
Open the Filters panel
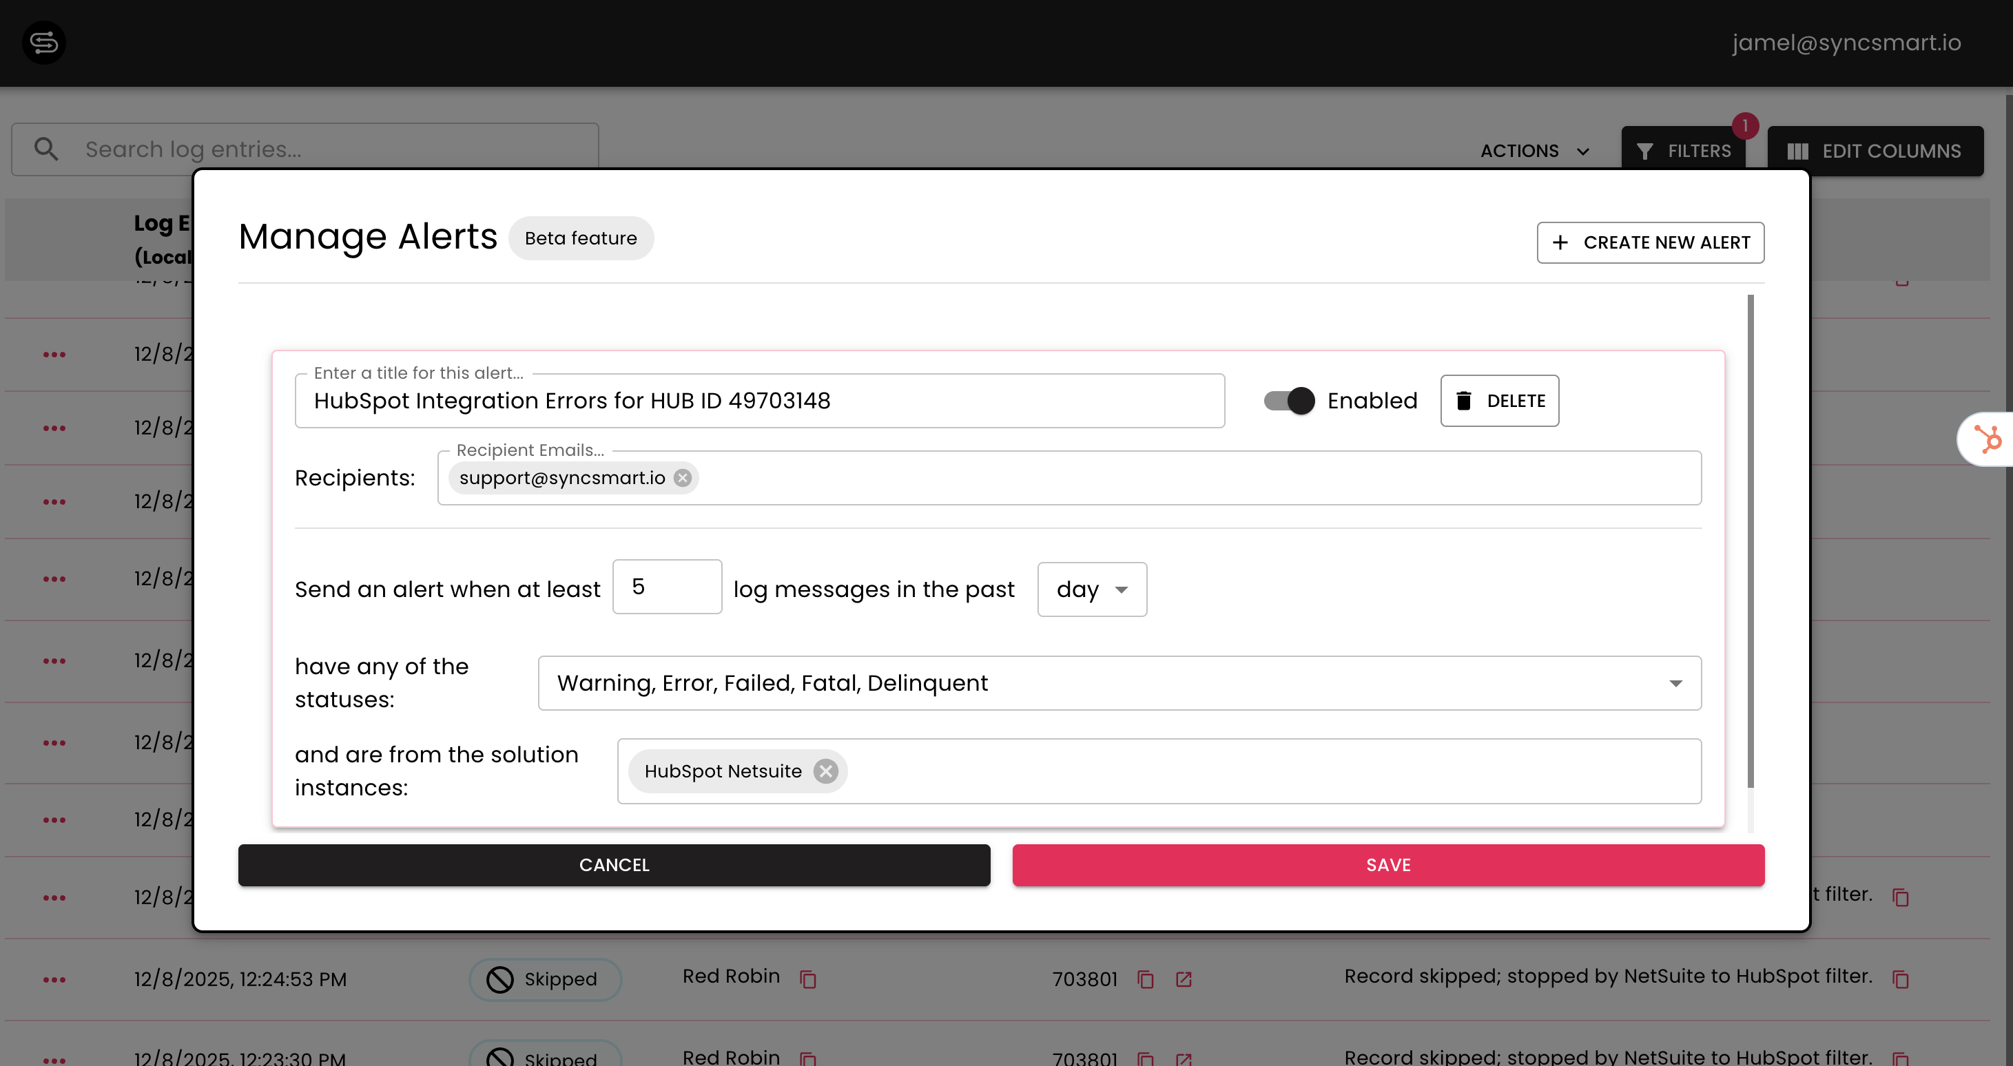(1683, 151)
